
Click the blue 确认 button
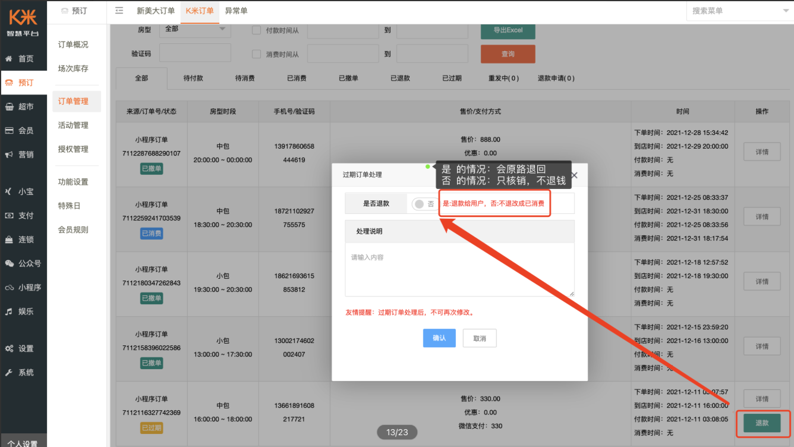pos(439,338)
